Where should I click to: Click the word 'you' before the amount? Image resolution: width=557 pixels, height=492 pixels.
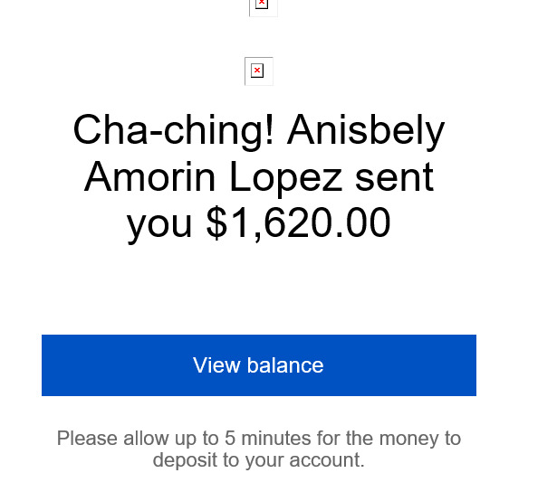159,226
